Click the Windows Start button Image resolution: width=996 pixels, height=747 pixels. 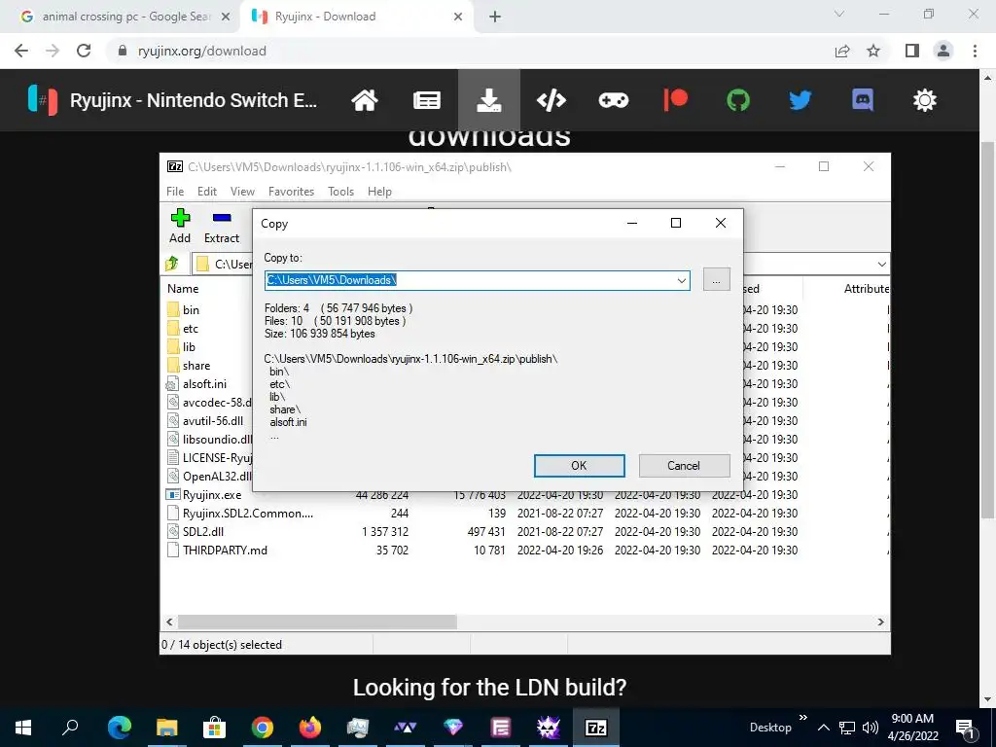pos(23,728)
